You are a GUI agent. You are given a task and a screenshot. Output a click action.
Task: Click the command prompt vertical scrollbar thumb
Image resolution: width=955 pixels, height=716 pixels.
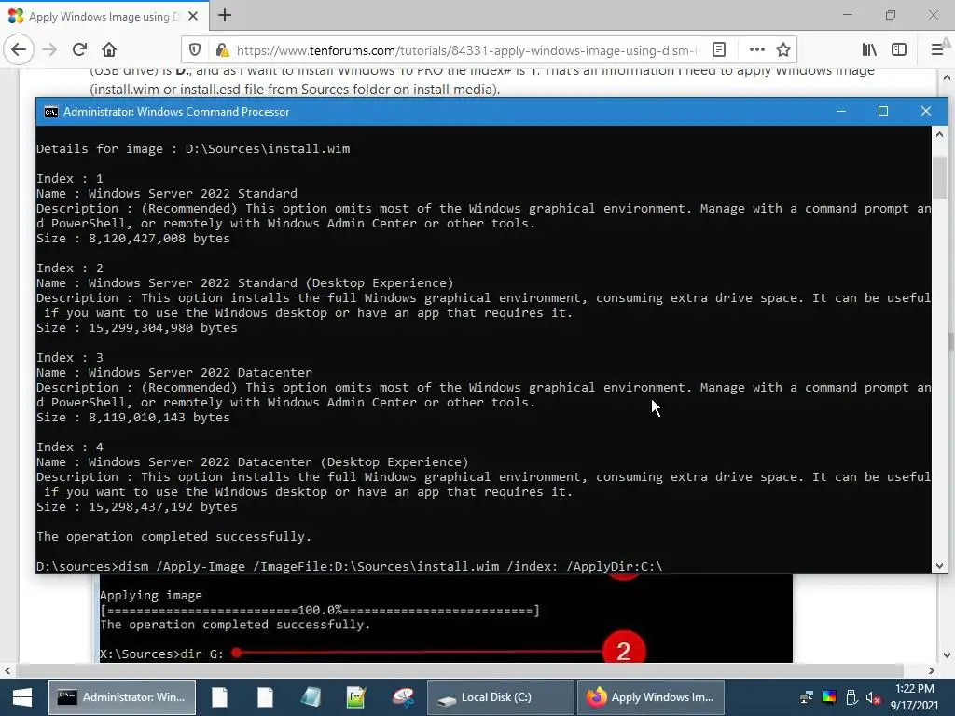[x=939, y=178]
